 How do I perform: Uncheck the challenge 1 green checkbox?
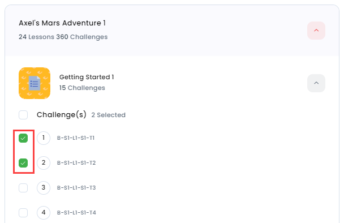tap(23, 138)
